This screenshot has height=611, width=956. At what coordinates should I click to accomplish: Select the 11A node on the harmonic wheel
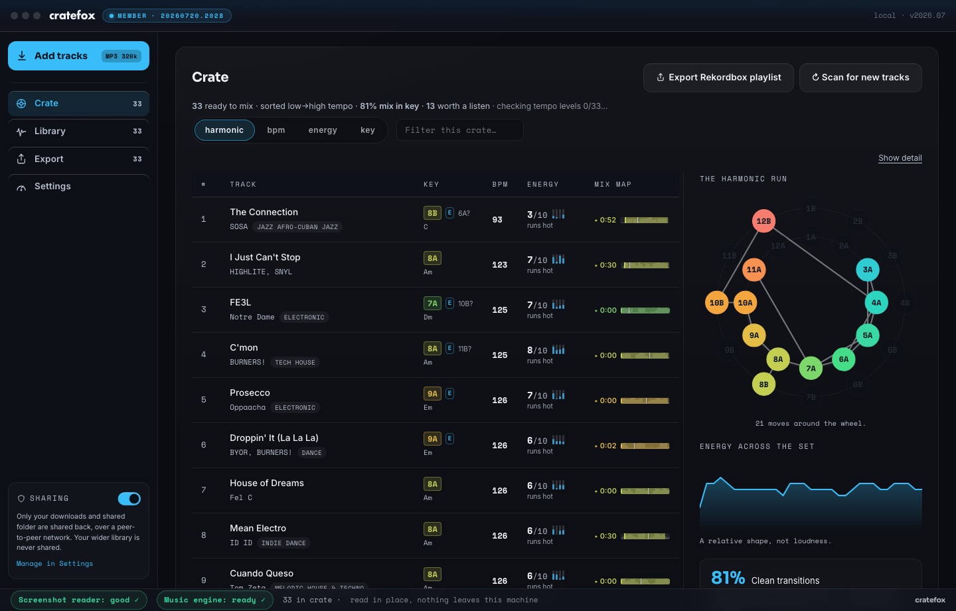pos(754,270)
